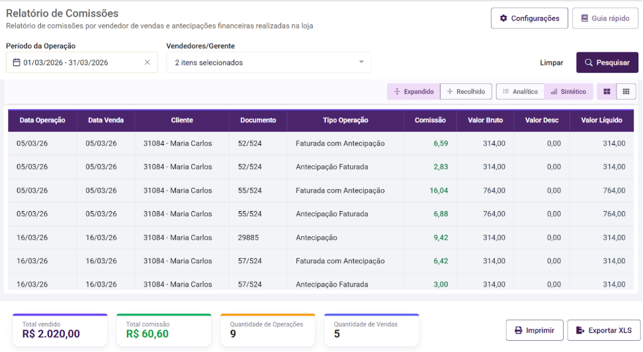This screenshot has height=352, width=643.
Task: Click the large grid layout icon
Action: coord(607,91)
